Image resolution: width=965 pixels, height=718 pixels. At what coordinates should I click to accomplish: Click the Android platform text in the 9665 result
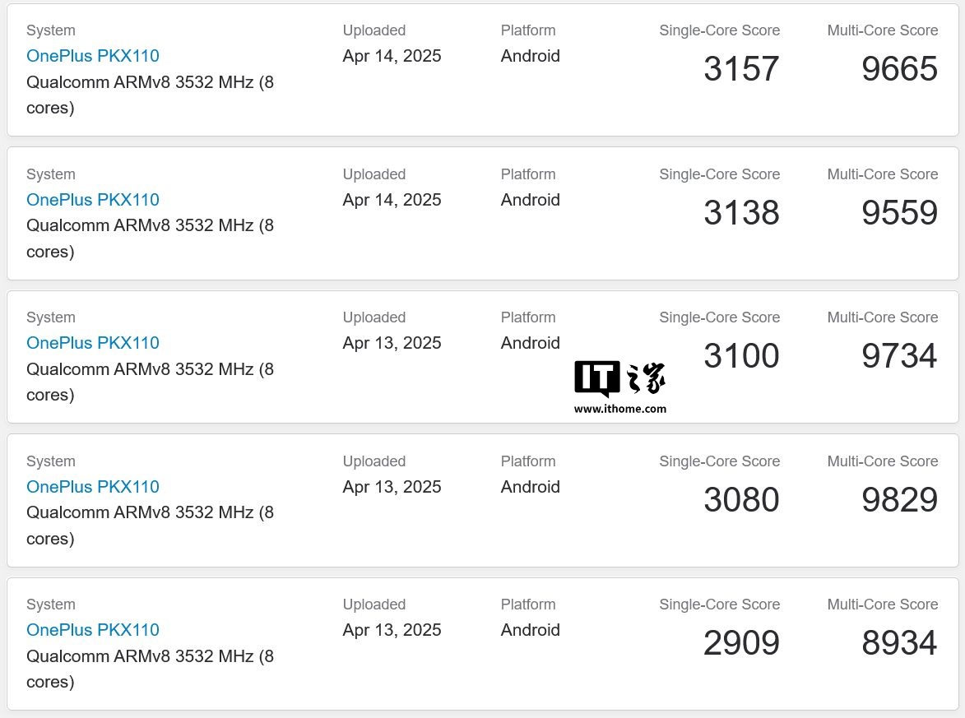coord(530,56)
